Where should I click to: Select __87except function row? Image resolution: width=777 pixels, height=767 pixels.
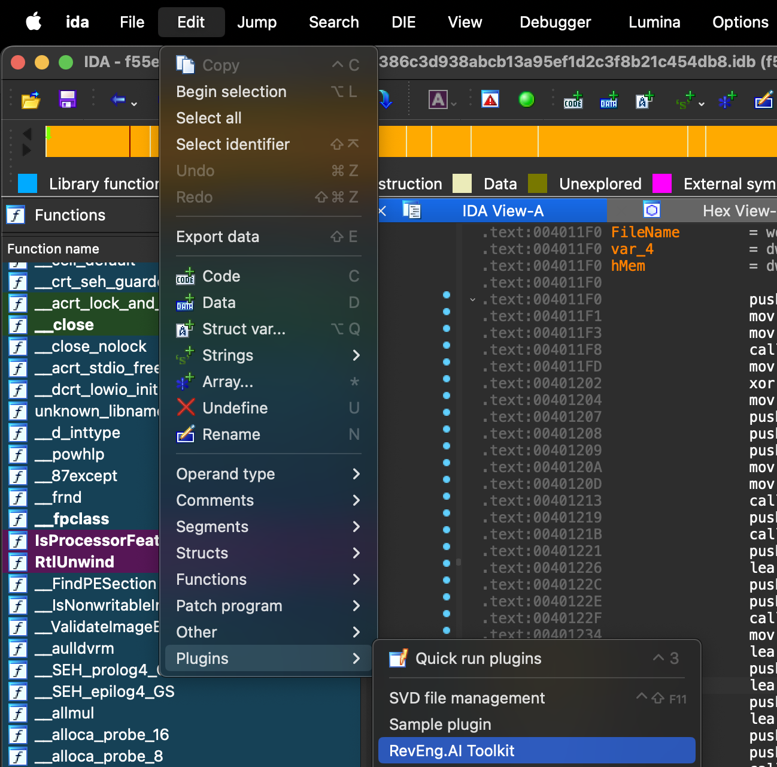click(x=82, y=476)
